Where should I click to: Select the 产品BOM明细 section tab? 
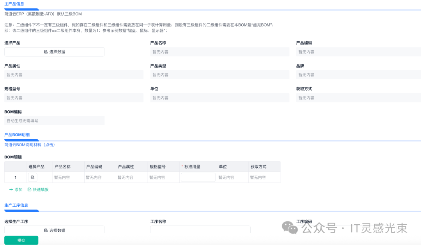17,135
